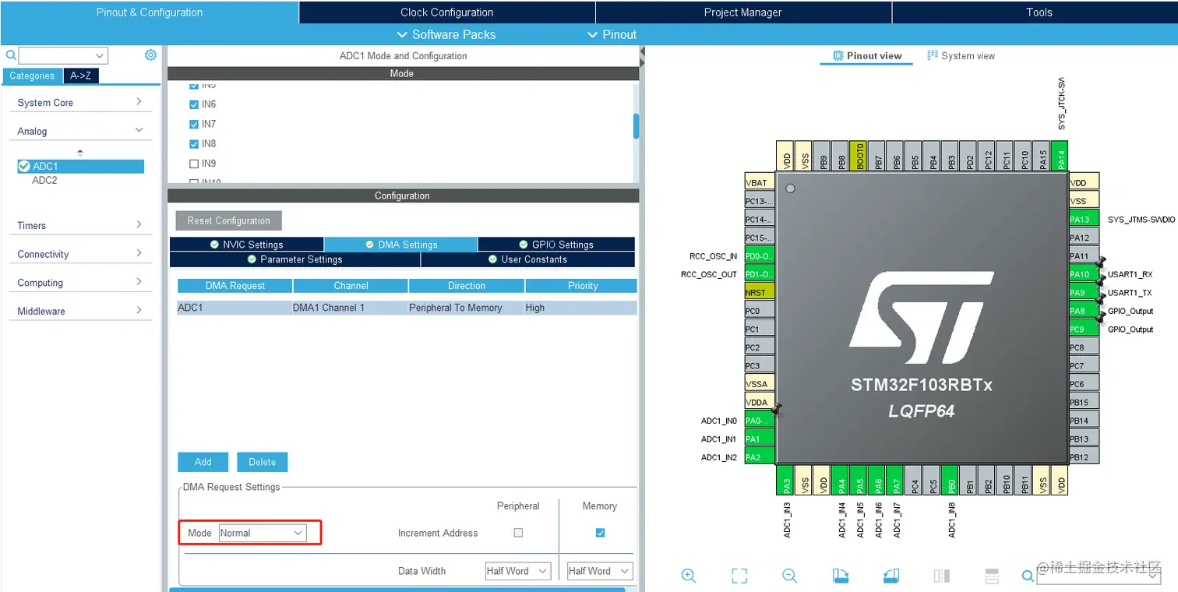Open the User Constants tab

pos(528,259)
